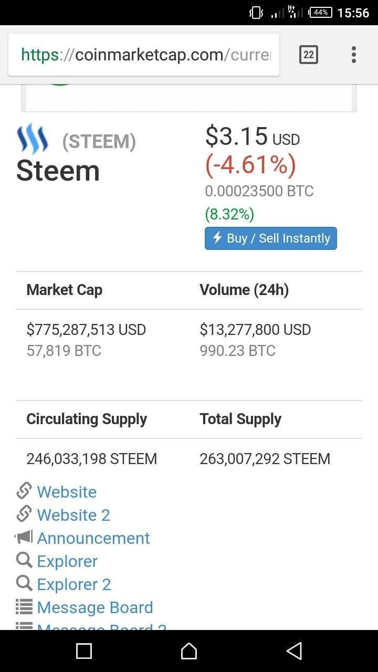378x672 pixels.
Task: Open the Announcement link
Action: pyautogui.click(x=93, y=538)
